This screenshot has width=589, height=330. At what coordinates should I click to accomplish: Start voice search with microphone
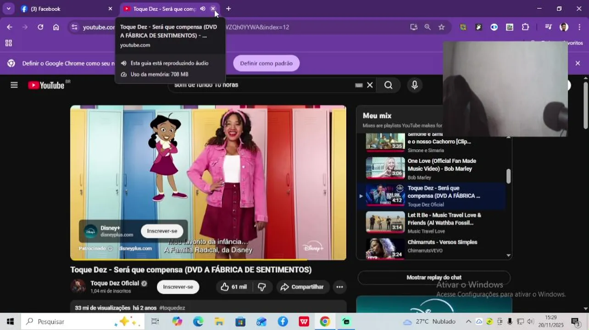[x=415, y=85]
